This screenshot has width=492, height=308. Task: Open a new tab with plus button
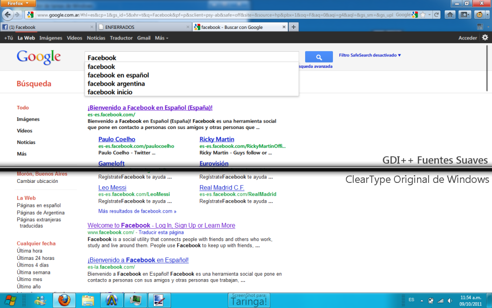pos(294,27)
